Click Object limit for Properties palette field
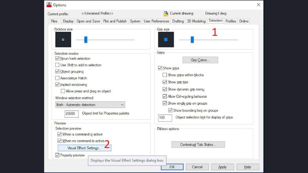The height and width of the screenshot is (173, 308). (71, 114)
